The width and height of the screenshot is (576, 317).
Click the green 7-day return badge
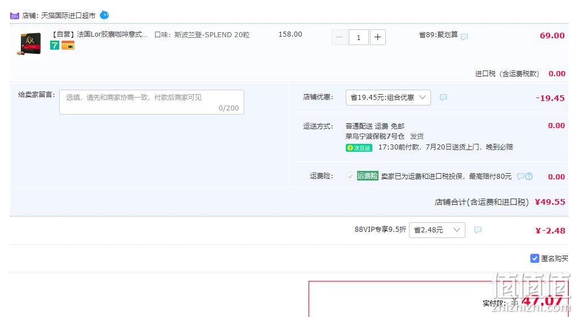click(x=55, y=45)
